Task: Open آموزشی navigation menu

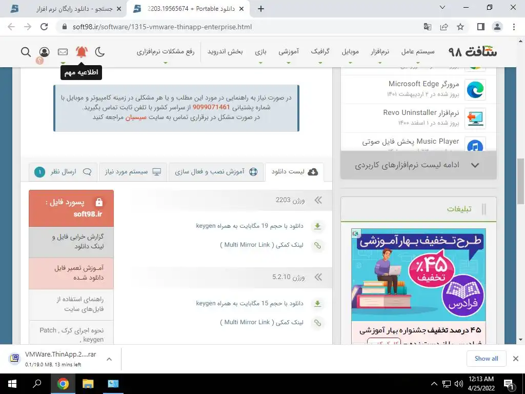Action: pyautogui.click(x=289, y=52)
